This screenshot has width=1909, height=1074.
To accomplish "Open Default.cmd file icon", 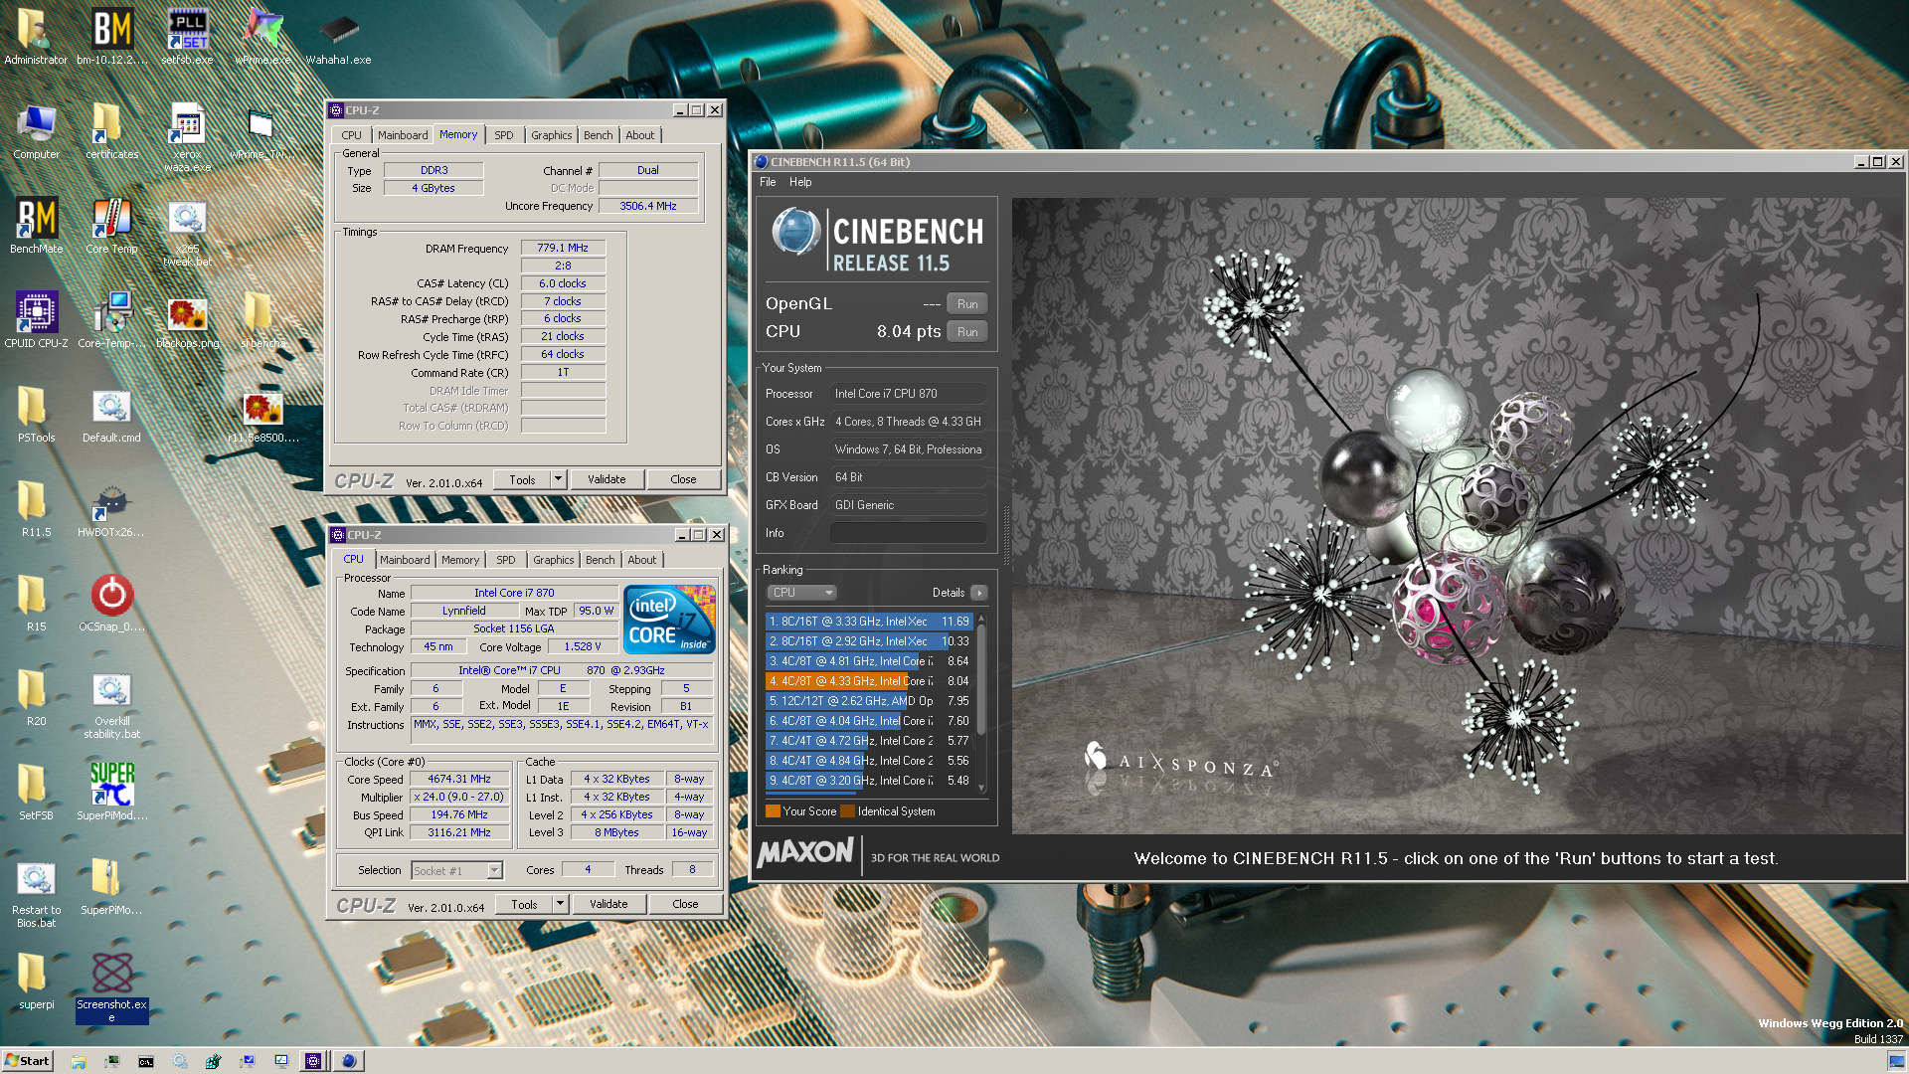I will 111,414.
